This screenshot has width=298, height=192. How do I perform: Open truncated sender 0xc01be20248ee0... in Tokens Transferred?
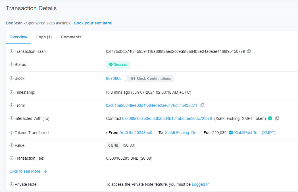point(137,133)
